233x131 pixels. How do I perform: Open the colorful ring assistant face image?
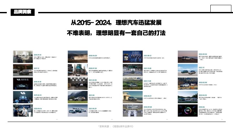click(188, 111)
